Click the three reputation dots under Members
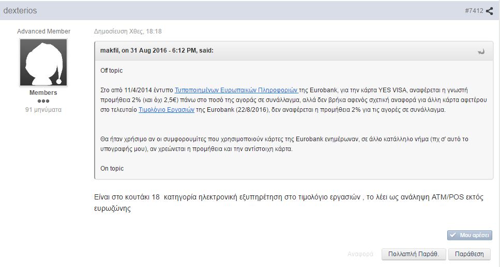This screenshot has height=267, width=500. [43, 101]
